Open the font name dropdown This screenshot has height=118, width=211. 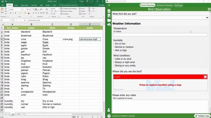[20, 10]
